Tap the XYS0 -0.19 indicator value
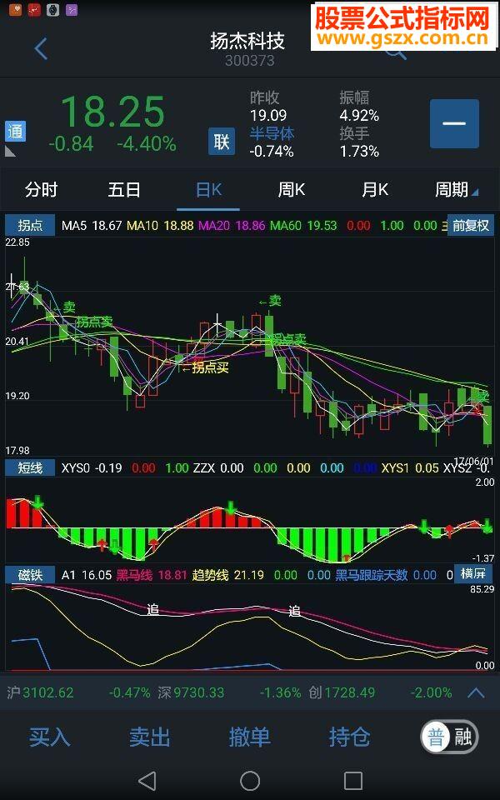 [92, 467]
